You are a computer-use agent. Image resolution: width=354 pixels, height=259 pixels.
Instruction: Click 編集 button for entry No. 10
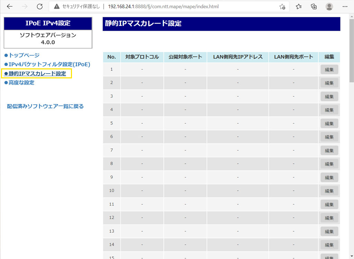click(329, 191)
